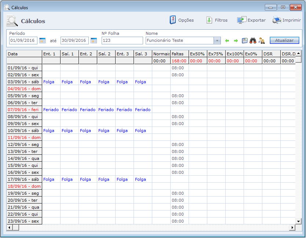Image resolution: width=306 pixels, height=238 pixels.
Task: Open the Filtros green arrow icon
Action: pos(209,20)
